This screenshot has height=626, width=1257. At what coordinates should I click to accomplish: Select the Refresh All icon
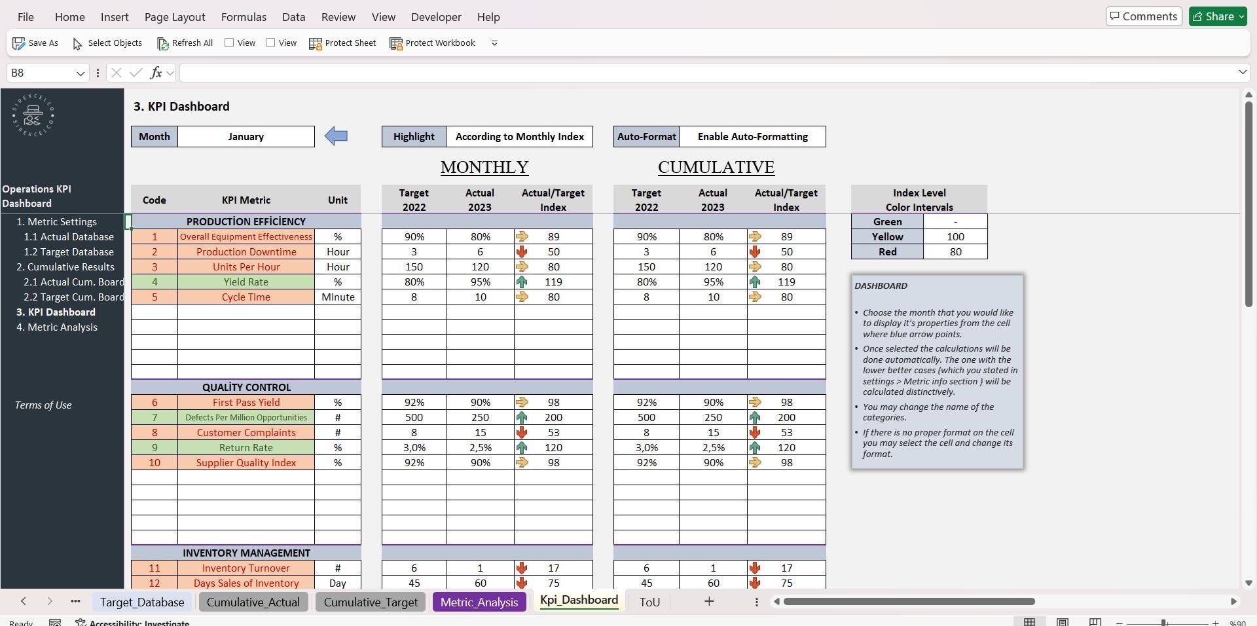coord(163,43)
